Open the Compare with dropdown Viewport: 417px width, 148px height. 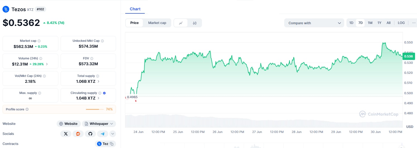tap(314, 23)
